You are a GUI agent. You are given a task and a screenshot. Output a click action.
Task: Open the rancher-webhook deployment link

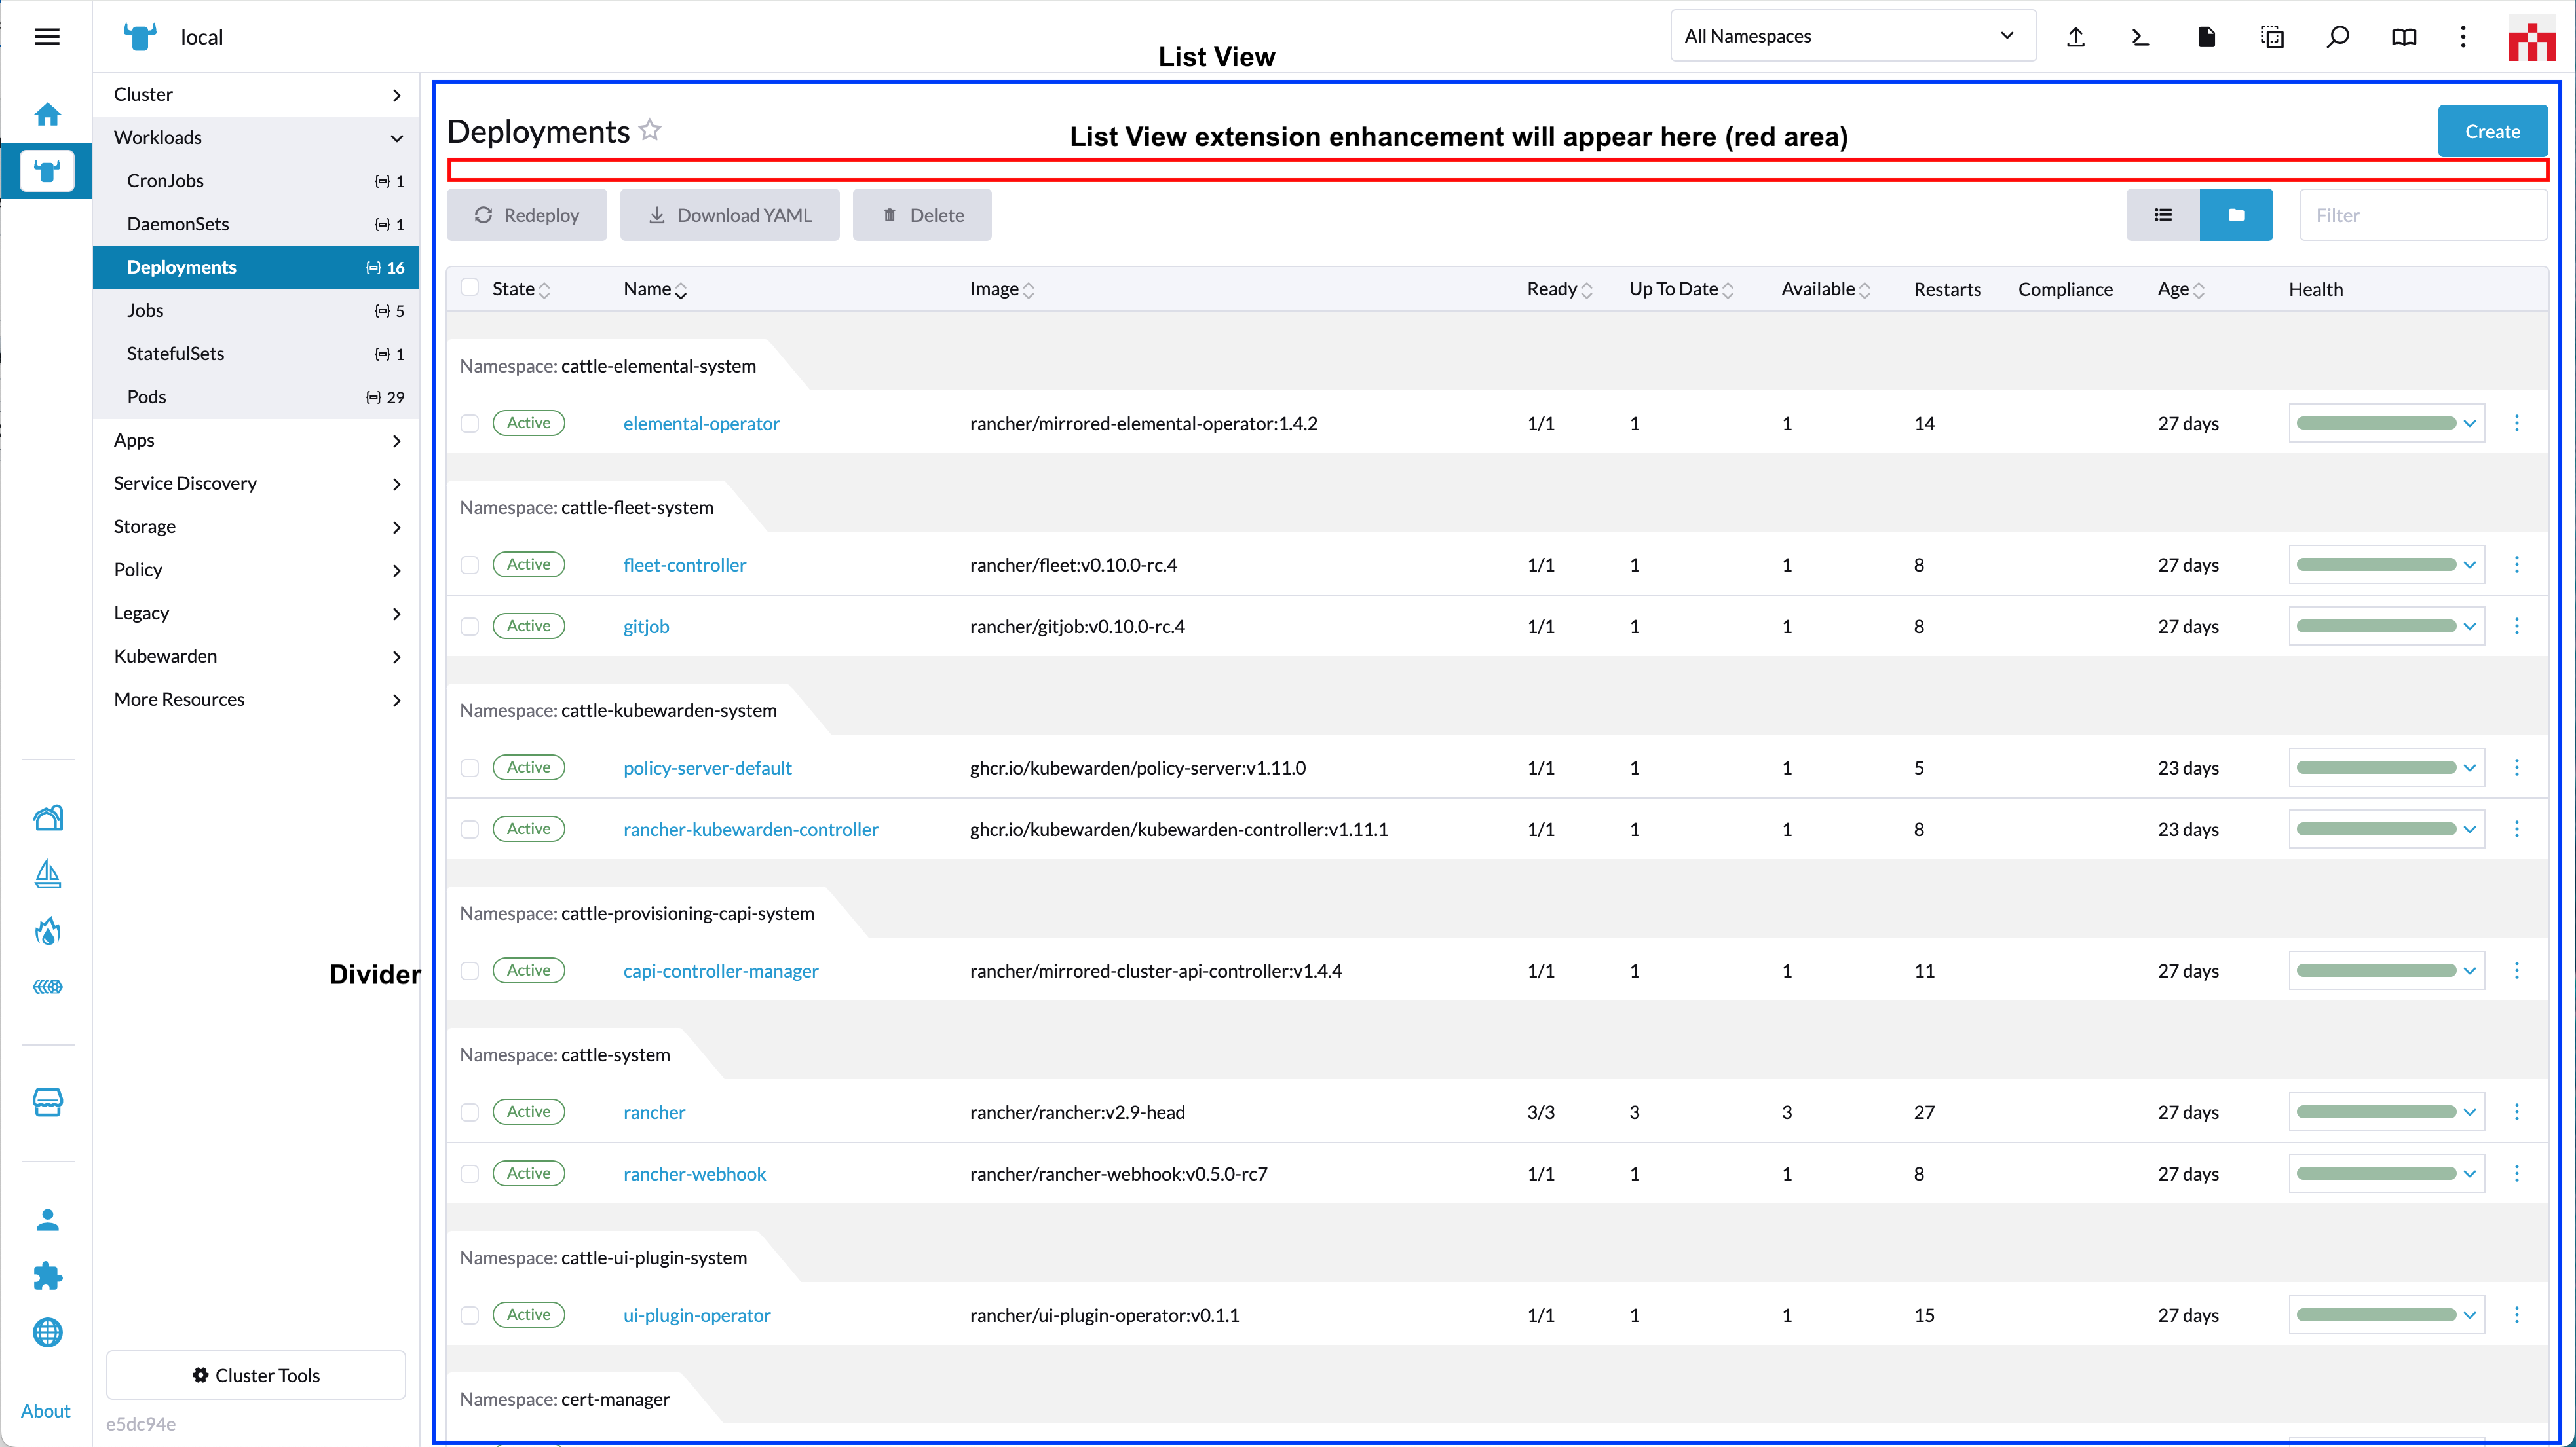[694, 1174]
